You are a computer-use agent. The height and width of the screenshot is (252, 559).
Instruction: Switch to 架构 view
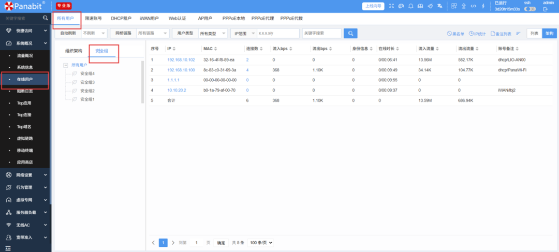[x=549, y=33]
